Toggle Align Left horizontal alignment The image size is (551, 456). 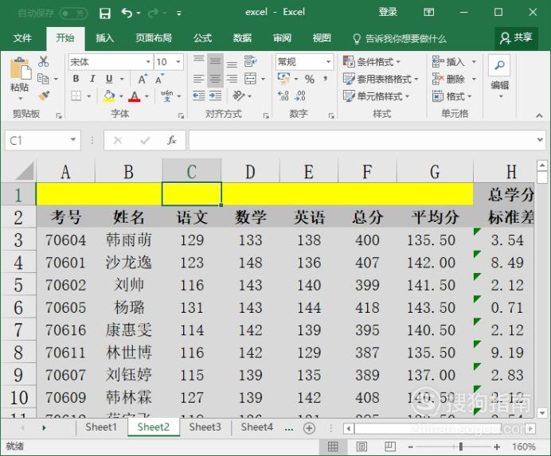pos(198,79)
